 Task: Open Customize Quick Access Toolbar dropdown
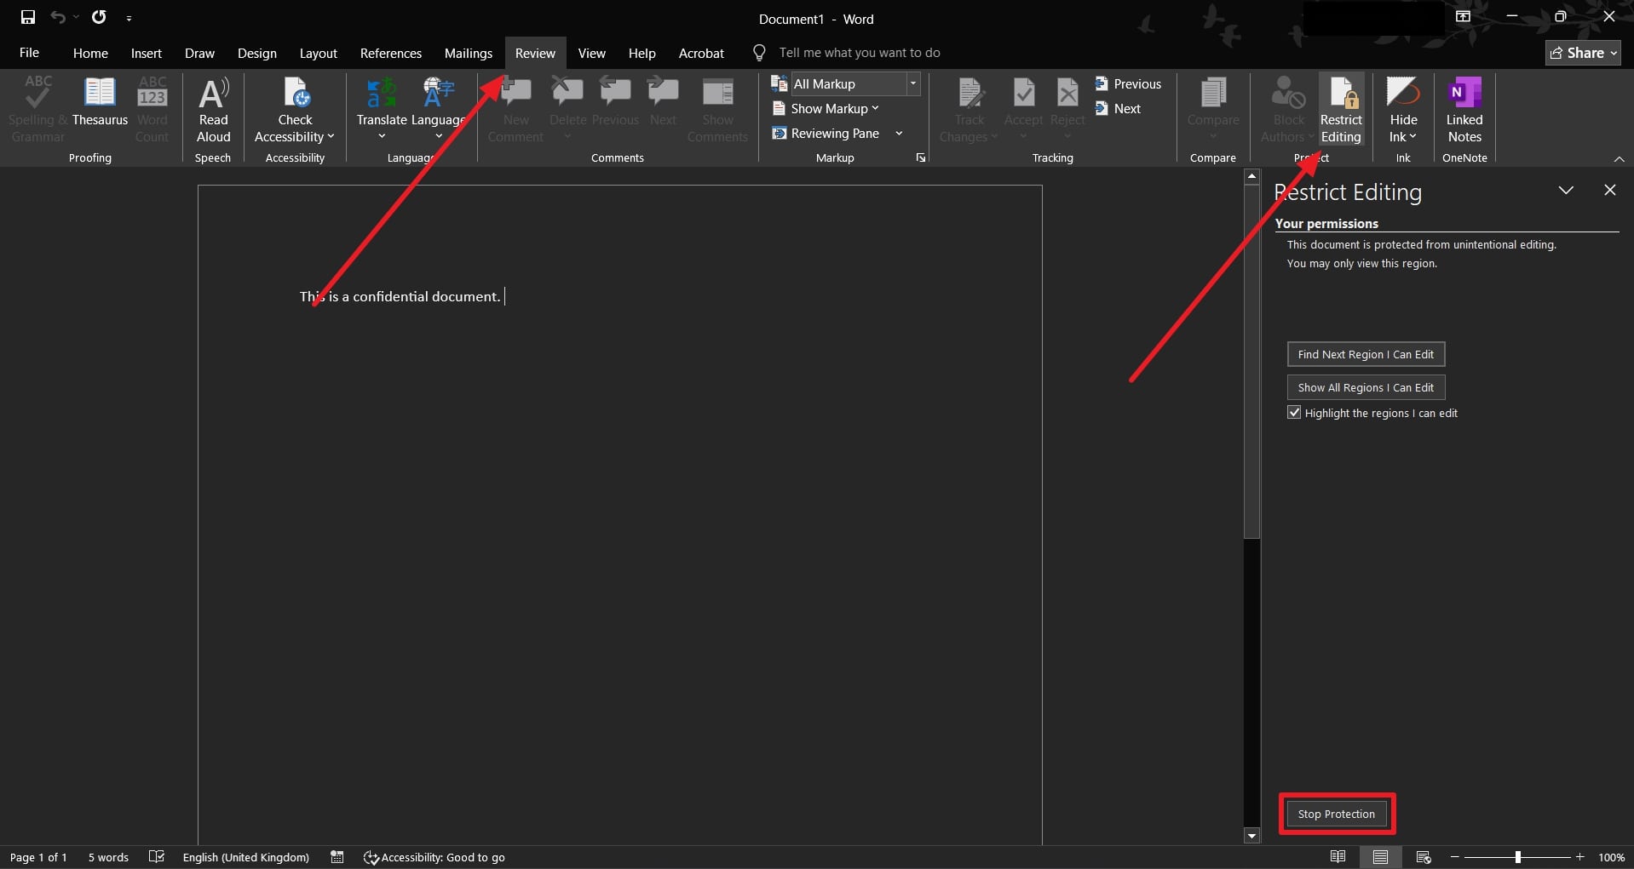click(129, 18)
